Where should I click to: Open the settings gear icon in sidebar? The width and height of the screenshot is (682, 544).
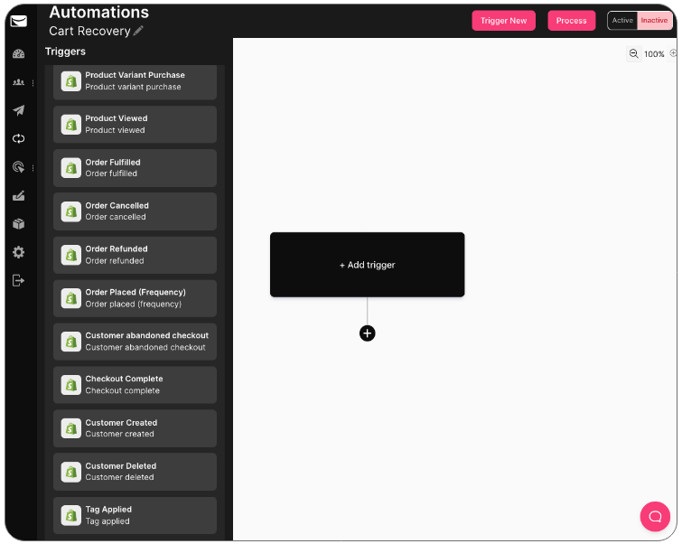pos(18,252)
